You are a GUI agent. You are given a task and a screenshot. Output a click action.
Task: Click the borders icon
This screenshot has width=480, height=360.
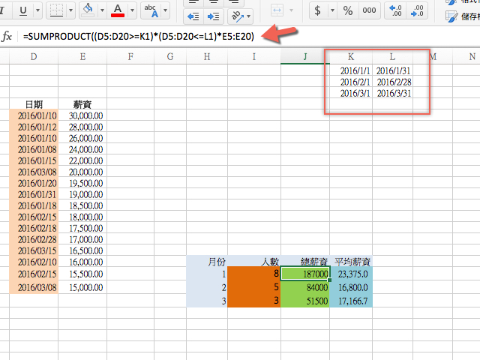pos(55,10)
